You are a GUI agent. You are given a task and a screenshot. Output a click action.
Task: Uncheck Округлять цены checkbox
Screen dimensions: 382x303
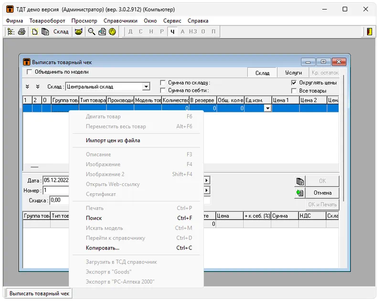coord(294,83)
